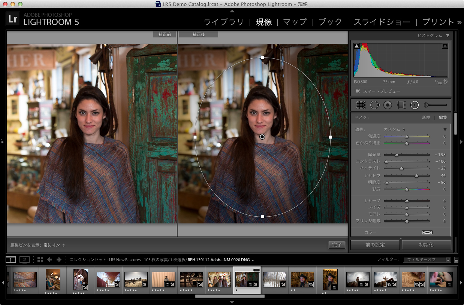Select the Spot Removal tool

pyautogui.click(x=374, y=105)
